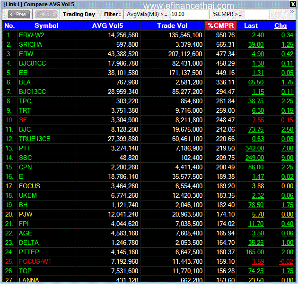The image size is (298, 284).
Task: Sort by Last column header
Action: (x=251, y=26)
